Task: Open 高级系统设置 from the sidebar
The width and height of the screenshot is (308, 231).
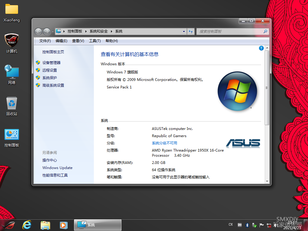Action: point(53,85)
